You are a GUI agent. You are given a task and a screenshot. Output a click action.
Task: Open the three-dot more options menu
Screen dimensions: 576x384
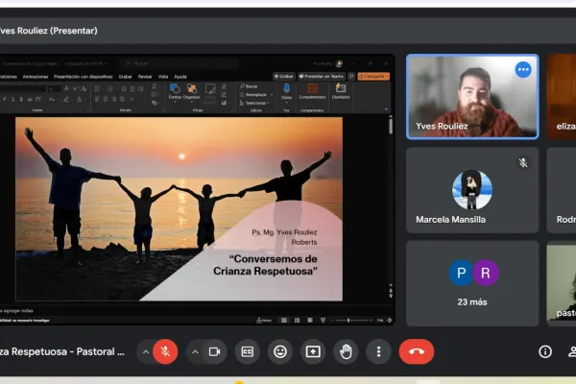(378, 351)
